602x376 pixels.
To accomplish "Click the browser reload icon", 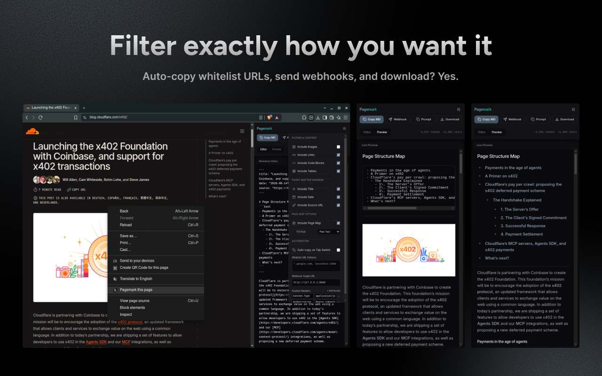I will [40, 117].
